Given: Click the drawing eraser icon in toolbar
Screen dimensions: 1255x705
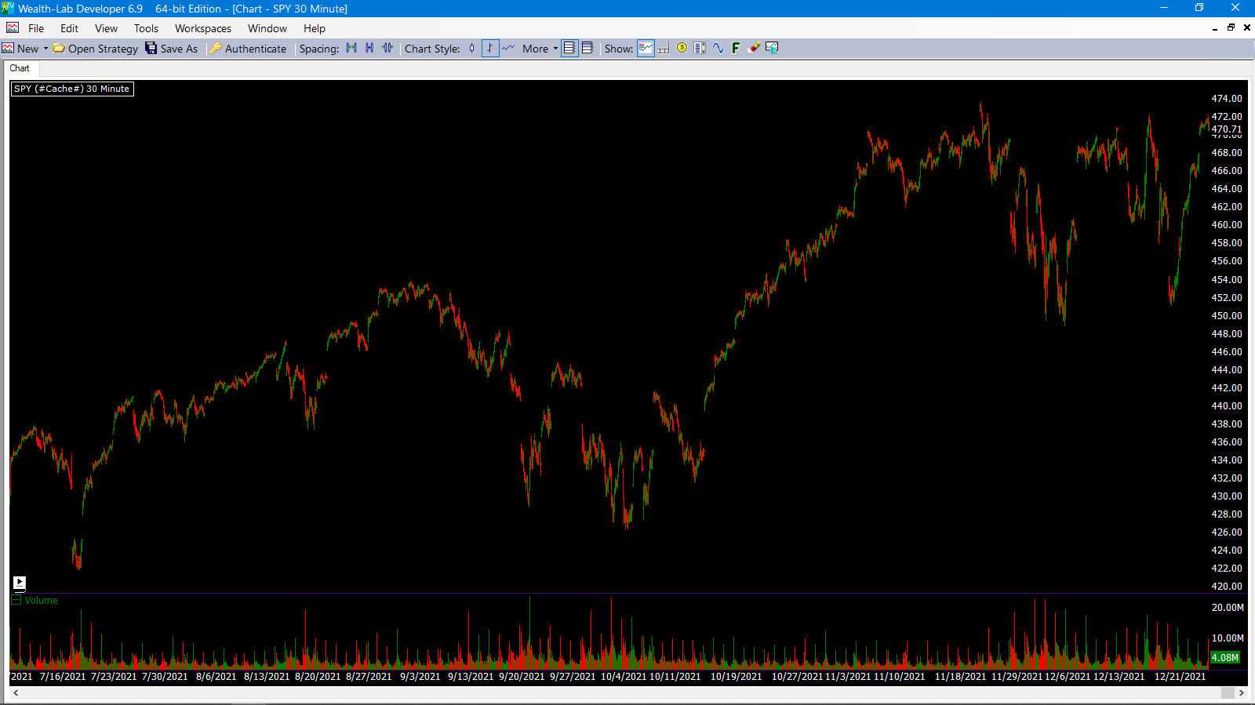Looking at the screenshot, I should click(755, 48).
